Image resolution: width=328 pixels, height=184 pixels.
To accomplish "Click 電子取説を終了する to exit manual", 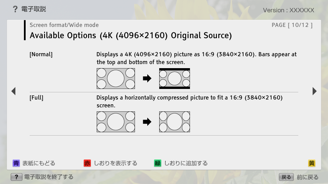I will coord(49,177).
